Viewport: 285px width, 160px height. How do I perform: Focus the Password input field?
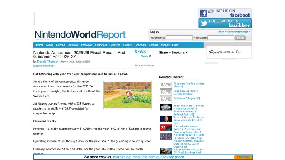(221, 38)
